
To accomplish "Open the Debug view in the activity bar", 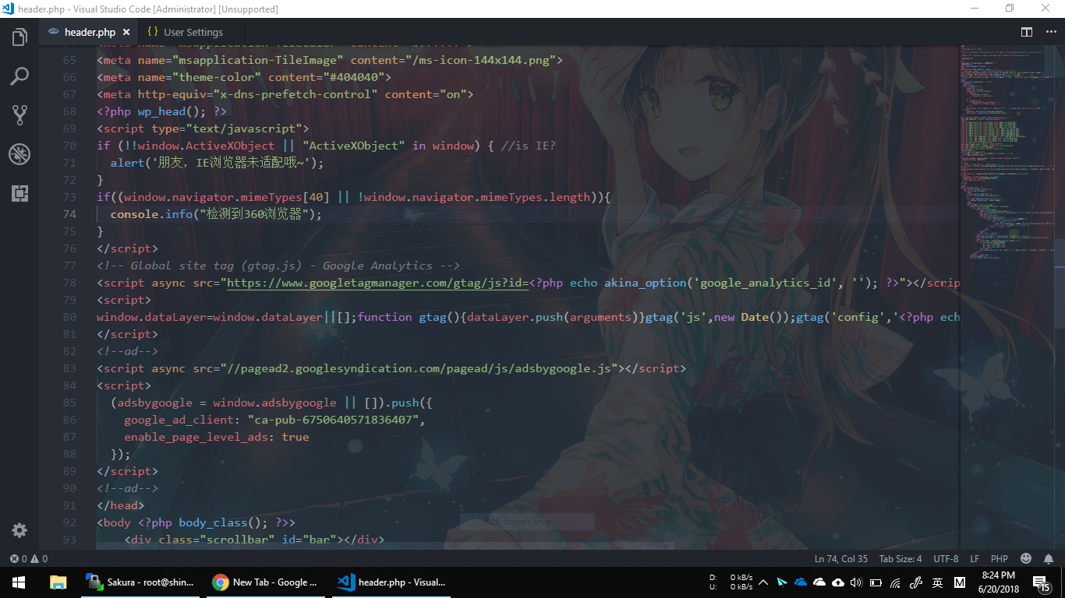I will pos(19,154).
